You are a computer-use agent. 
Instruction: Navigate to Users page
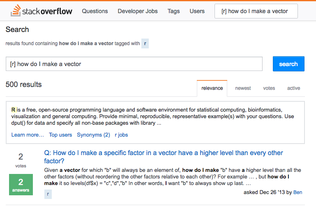[197, 11]
